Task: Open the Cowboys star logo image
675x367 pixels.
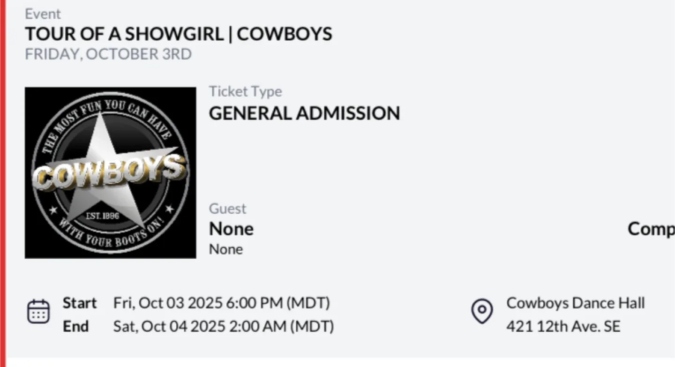Action: (110, 172)
